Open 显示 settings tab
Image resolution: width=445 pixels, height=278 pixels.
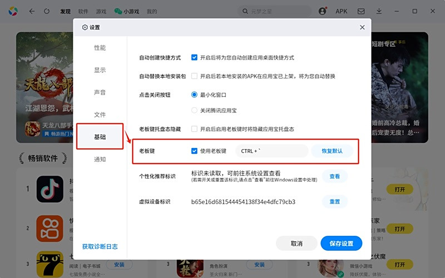(100, 70)
